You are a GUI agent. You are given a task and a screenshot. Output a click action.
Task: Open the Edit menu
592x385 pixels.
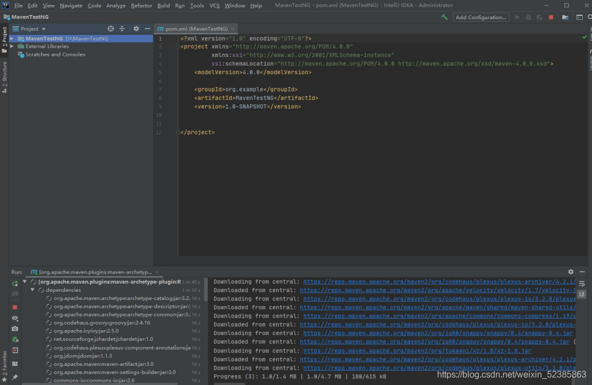[x=32, y=5]
